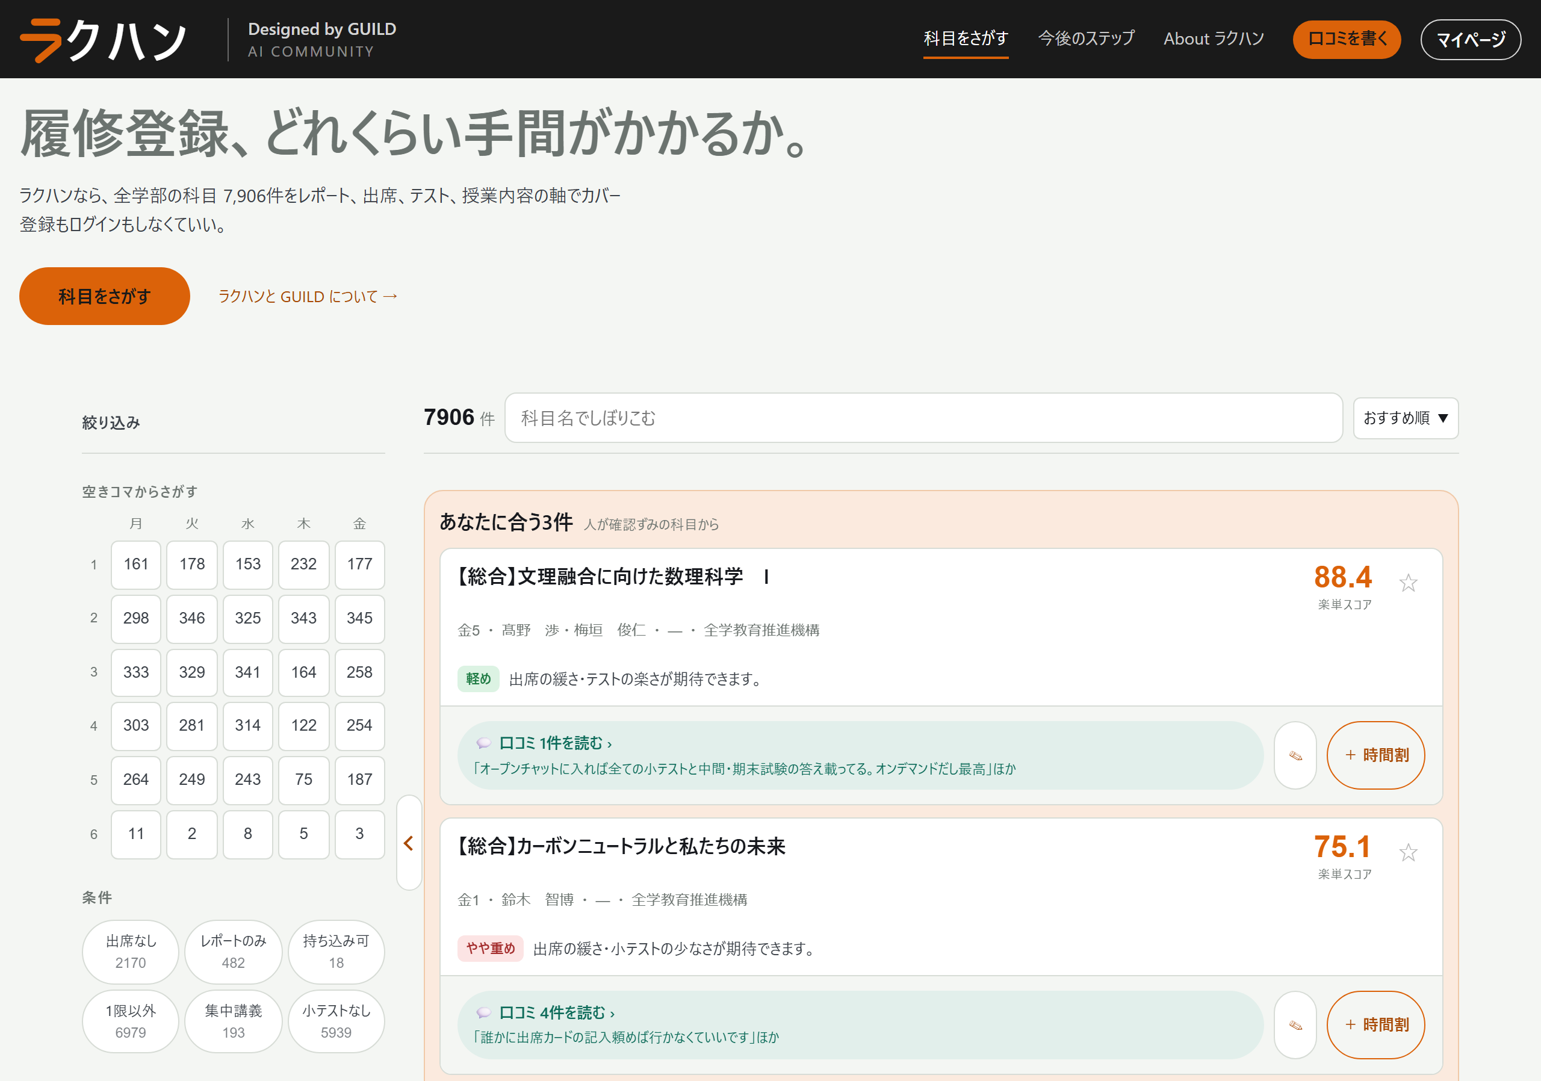Toggle レポートのみ condition filter

tap(234, 952)
